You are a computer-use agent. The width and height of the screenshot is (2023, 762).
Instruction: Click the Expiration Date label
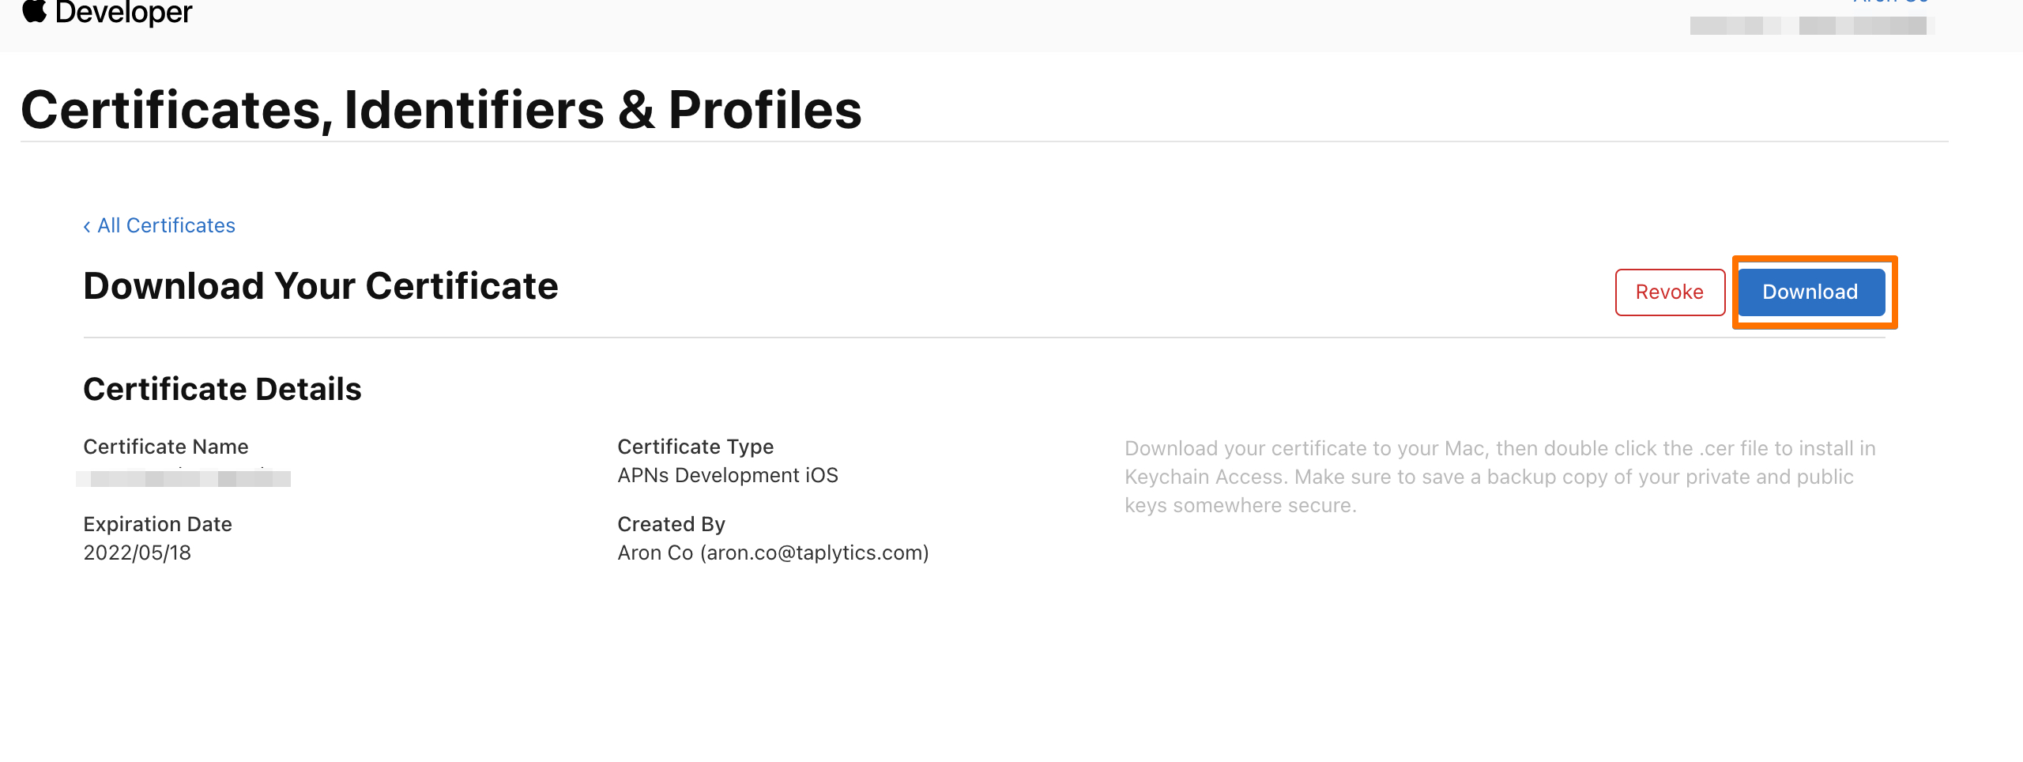coord(157,525)
